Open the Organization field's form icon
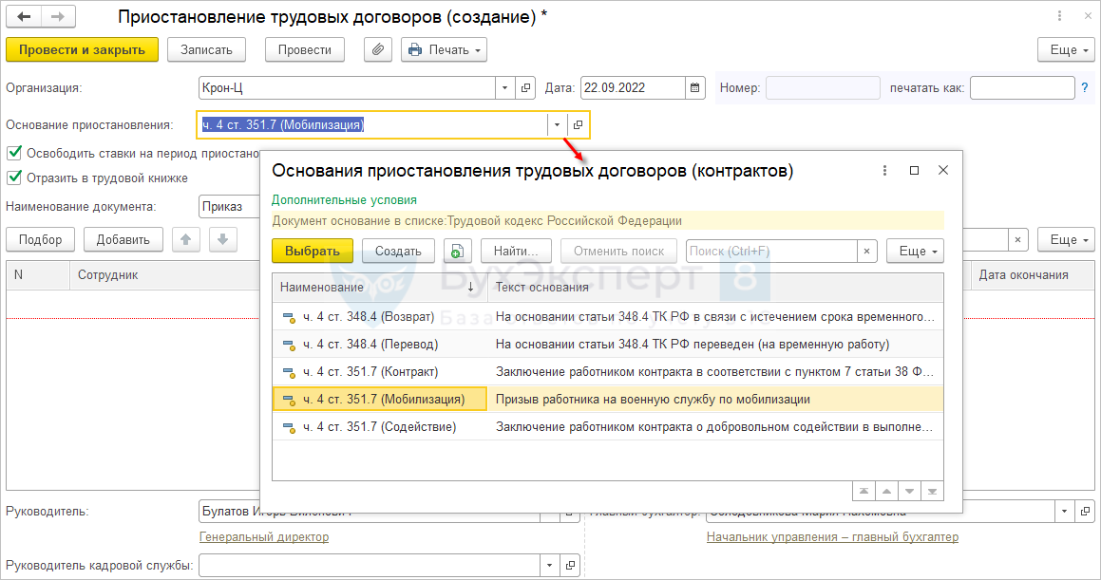The height and width of the screenshot is (580, 1101). (x=526, y=88)
